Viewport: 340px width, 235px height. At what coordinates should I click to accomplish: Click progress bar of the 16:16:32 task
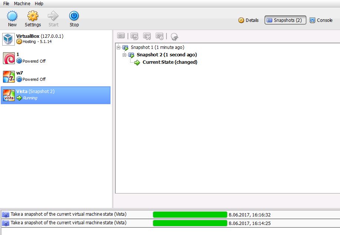190,215
